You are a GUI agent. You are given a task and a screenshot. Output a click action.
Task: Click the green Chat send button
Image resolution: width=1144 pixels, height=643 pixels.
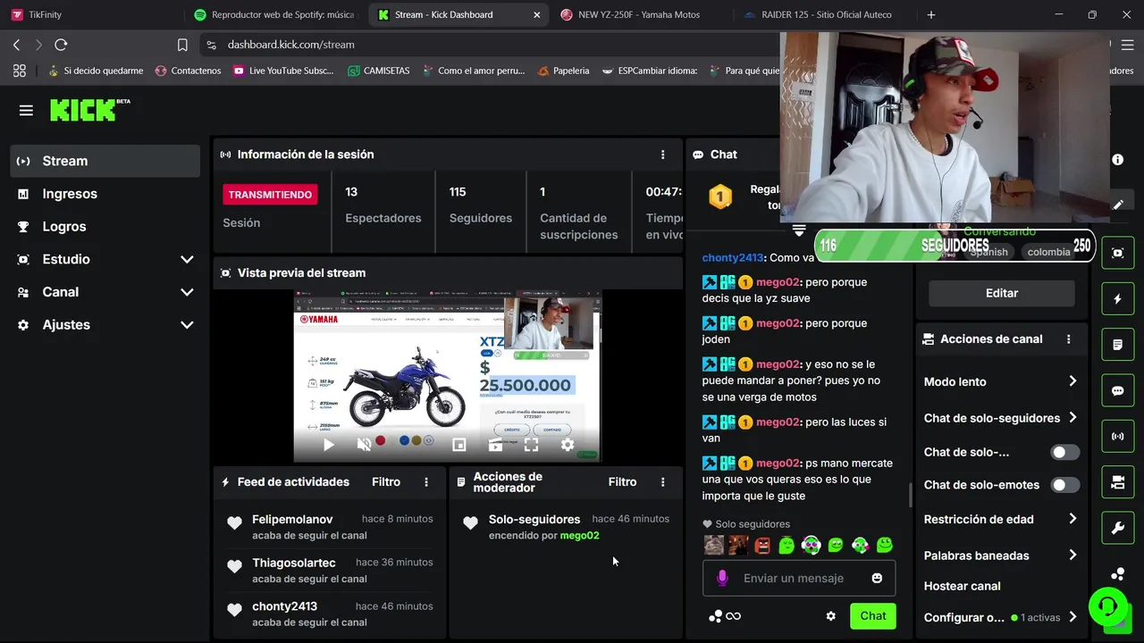pyautogui.click(x=873, y=616)
